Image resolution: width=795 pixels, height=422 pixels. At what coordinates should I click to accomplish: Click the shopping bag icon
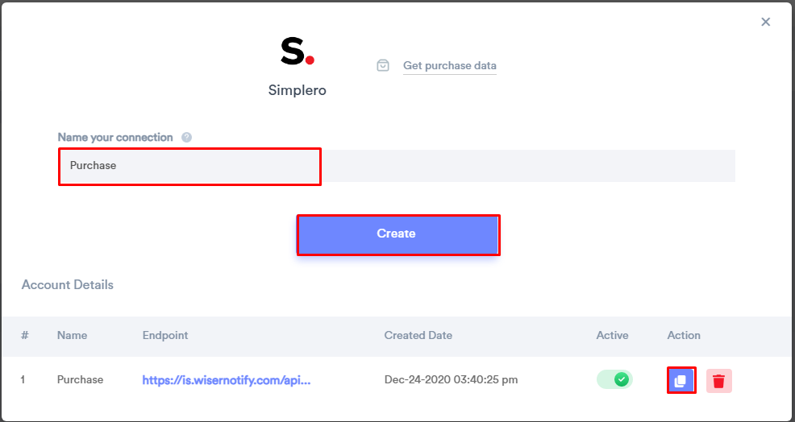pyautogui.click(x=383, y=65)
